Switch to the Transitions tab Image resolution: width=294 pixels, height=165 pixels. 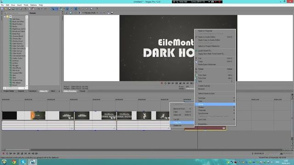click(32, 91)
